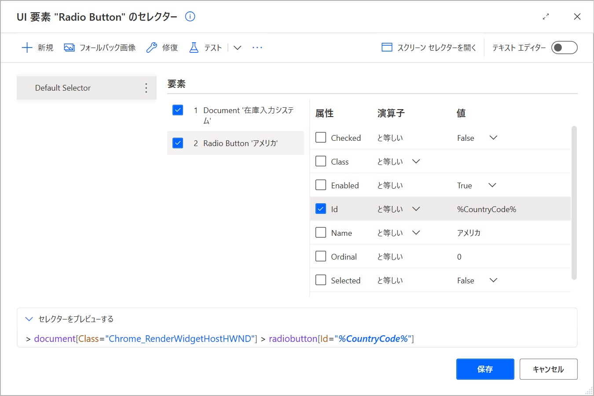The height and width of the screenshot is (396, 594).
Task: Close the selector dialog
Action: pyautogui.click(x=577, y=17)
